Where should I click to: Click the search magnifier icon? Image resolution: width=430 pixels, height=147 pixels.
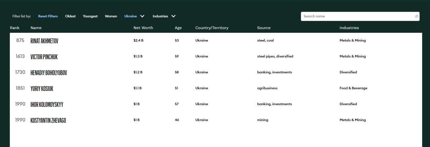coord(417,16)
